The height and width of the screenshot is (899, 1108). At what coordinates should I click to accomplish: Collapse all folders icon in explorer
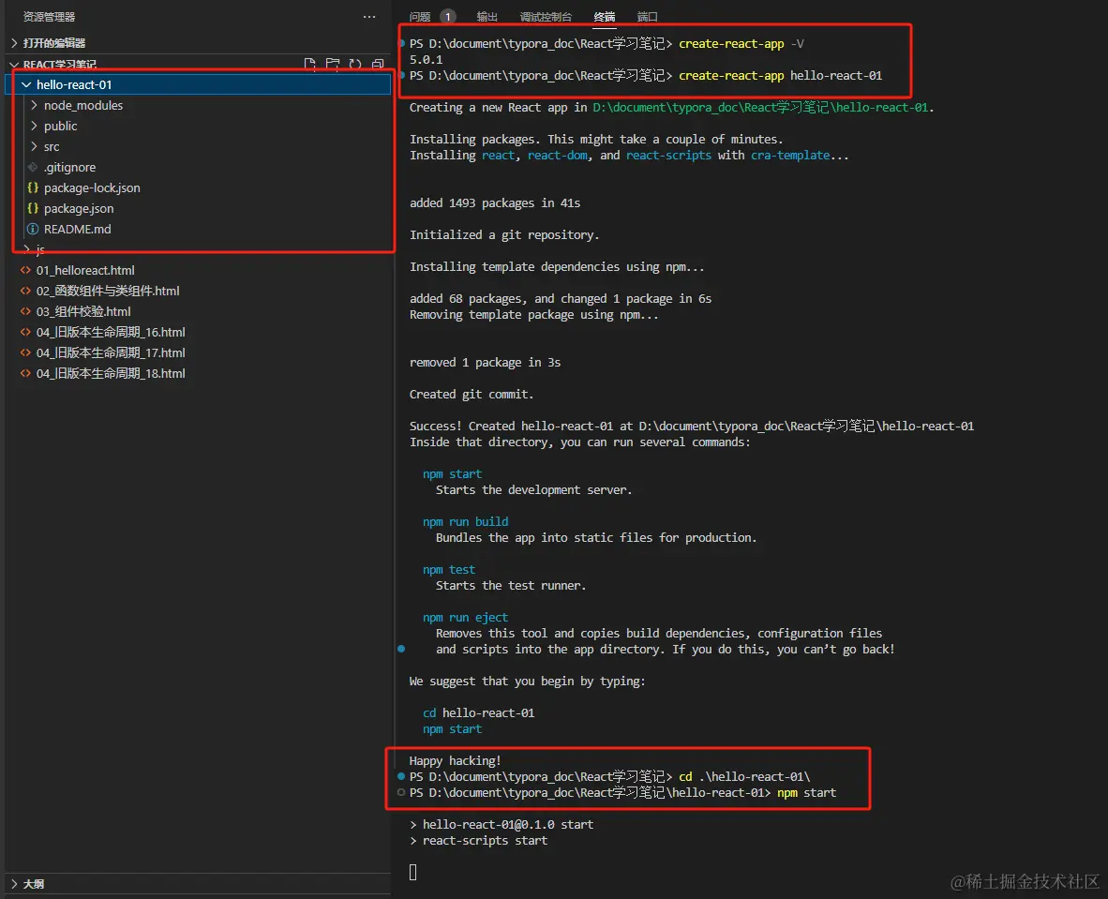[x=378, y=65]
